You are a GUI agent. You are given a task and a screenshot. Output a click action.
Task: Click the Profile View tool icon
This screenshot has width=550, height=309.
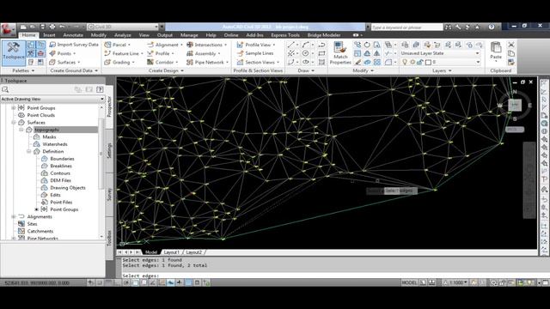pyautogui.click(x=241, y=45)
